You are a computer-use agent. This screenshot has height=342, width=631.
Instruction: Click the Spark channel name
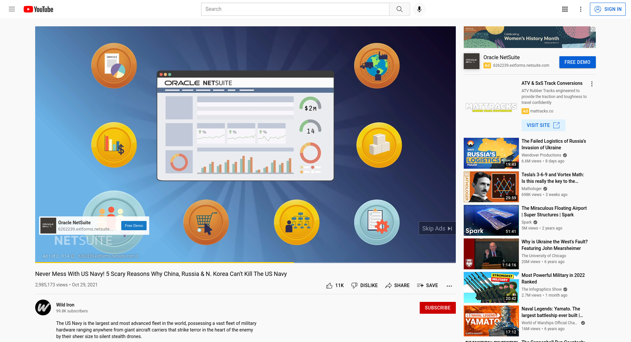[x=526, y=222]
